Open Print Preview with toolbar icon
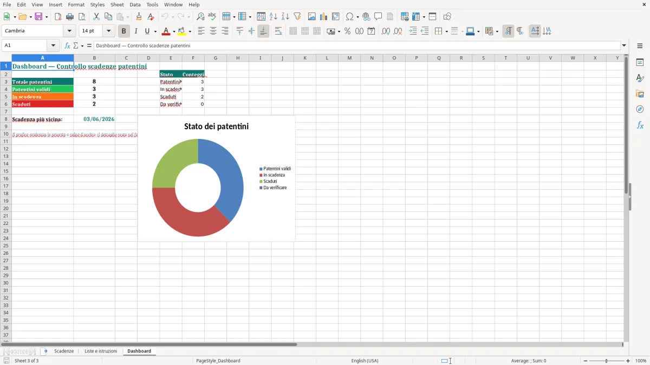Screen dimensions: 650x365 pyautogui.click(x=82, y=17)
